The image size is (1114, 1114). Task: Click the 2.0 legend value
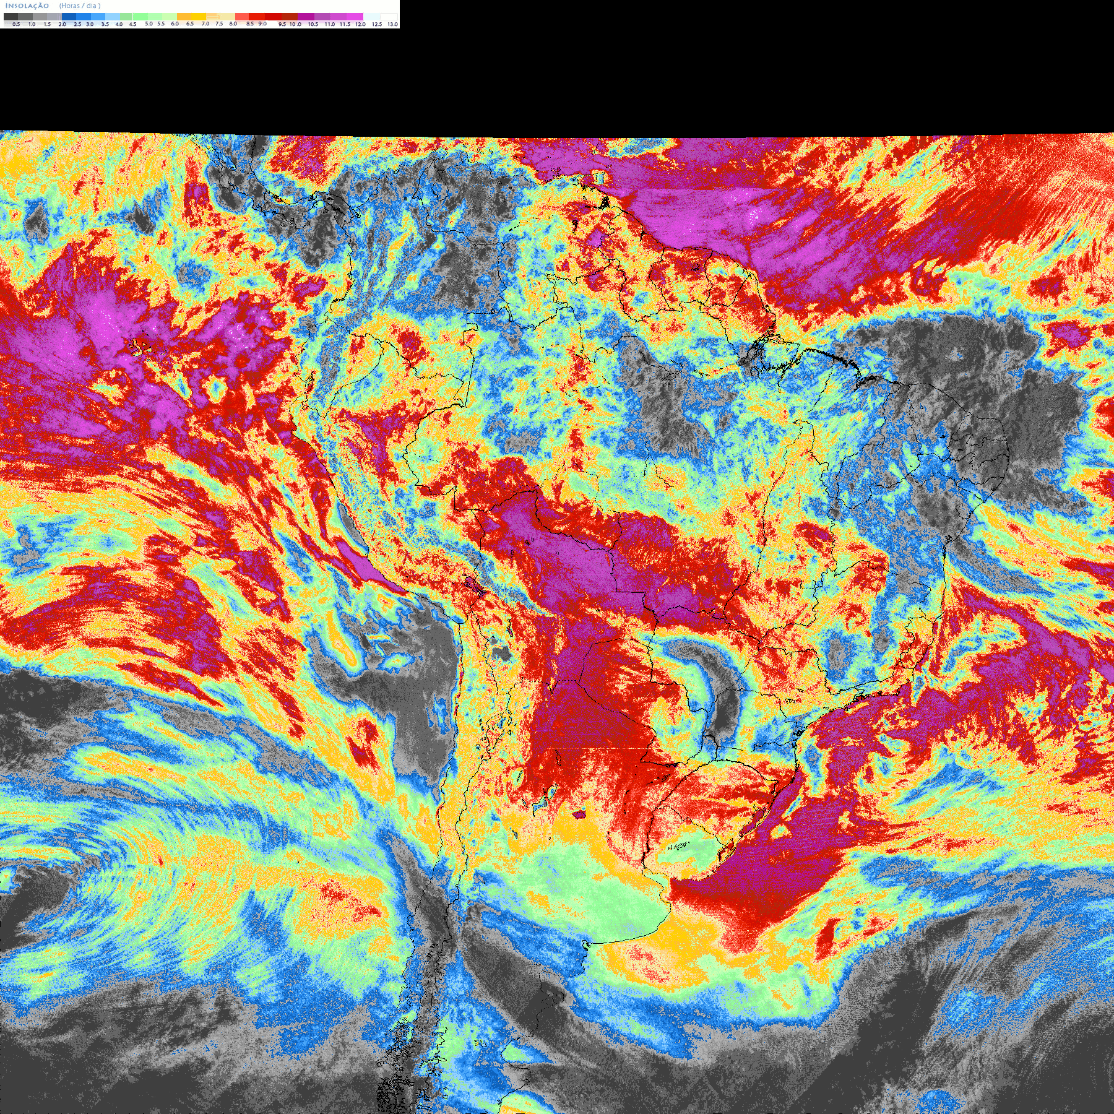tap(62, 24)
